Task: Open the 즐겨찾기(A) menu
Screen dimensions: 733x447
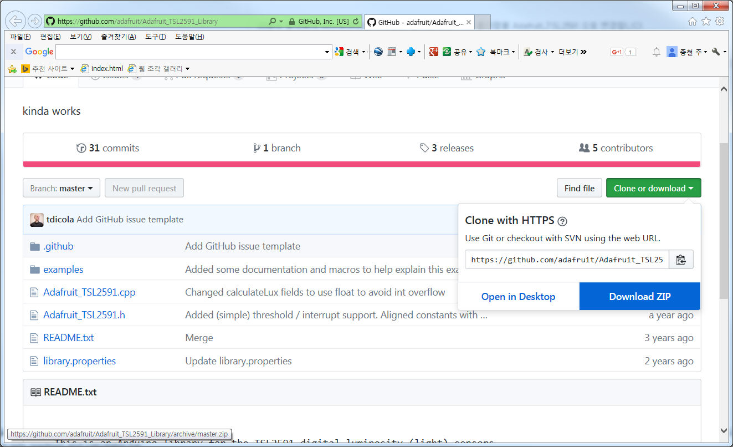Action: 118,37
